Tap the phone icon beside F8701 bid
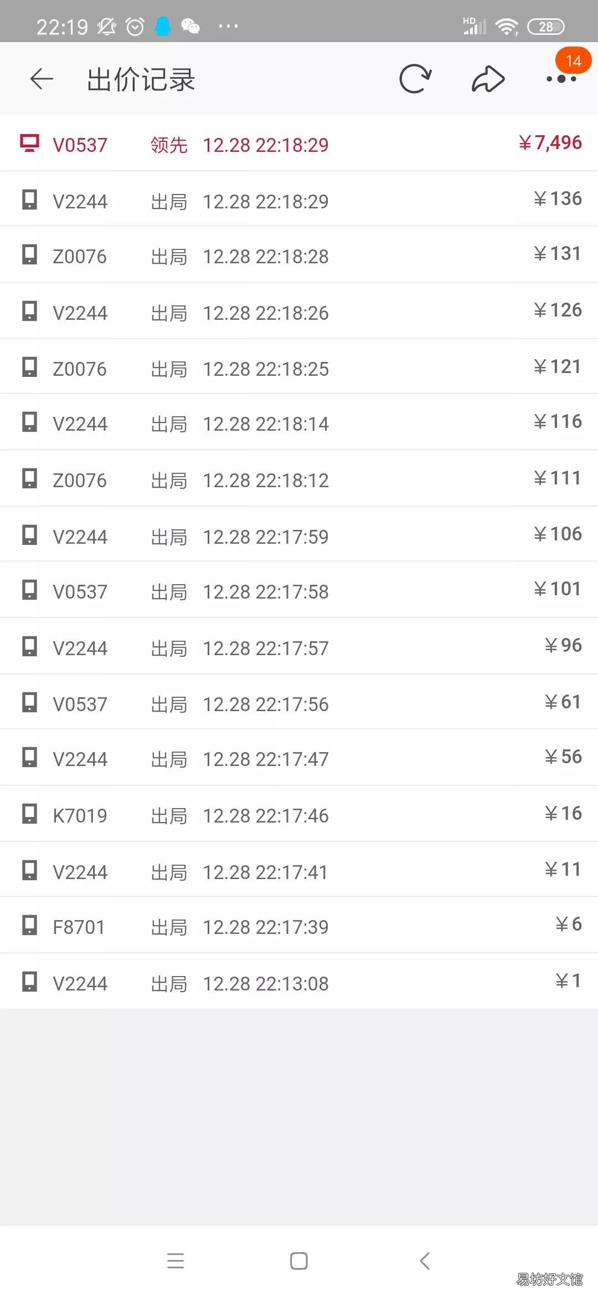The width and height of the screenshot is (598, 1297). (29, 925)
